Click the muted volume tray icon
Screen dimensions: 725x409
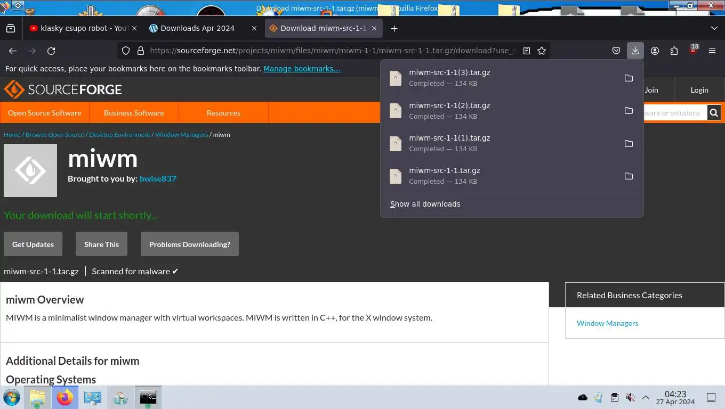pos(630,397)
